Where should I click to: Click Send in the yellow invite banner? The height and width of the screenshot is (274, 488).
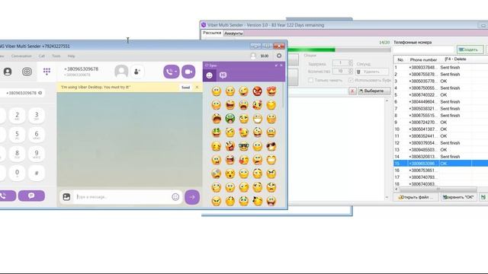pos(186,88)
